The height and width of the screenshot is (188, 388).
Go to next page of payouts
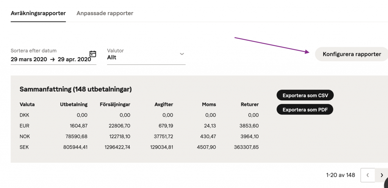[381, 175]
